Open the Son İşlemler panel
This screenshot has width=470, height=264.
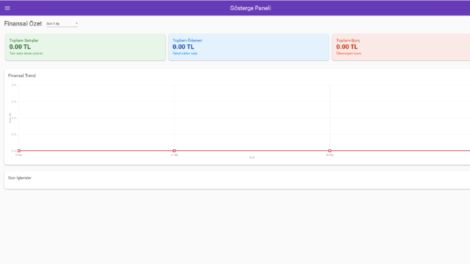pyautogui.click(x=237, y=180)
